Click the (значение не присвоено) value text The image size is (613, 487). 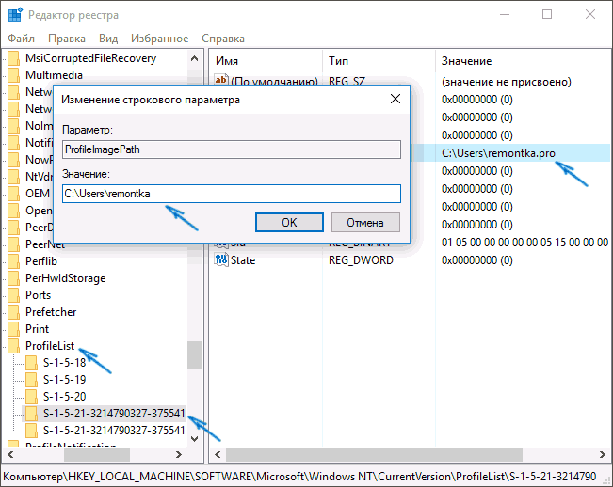[x=507, y=82]
